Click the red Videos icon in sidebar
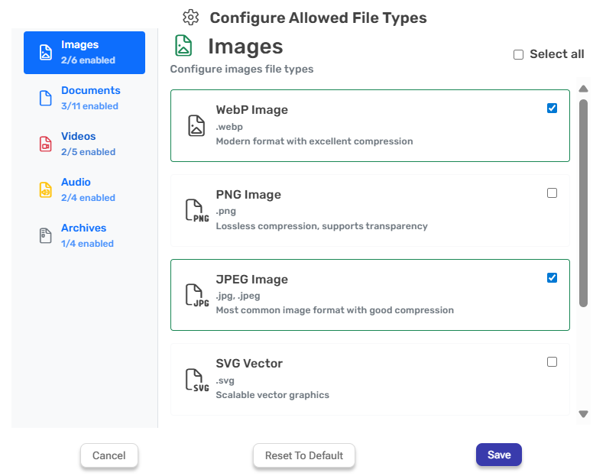The height and width of the screenshot is (476, 606). point(46,144)
